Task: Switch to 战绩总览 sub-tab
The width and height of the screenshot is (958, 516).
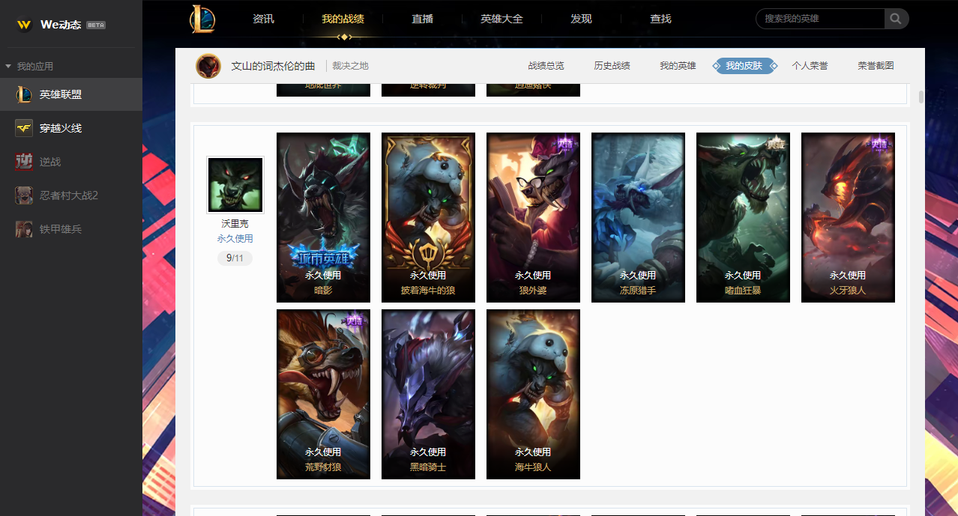Action: click(546, 66)
